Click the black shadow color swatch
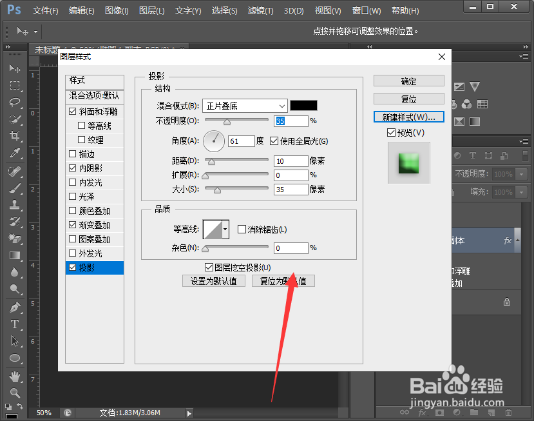 303,106
